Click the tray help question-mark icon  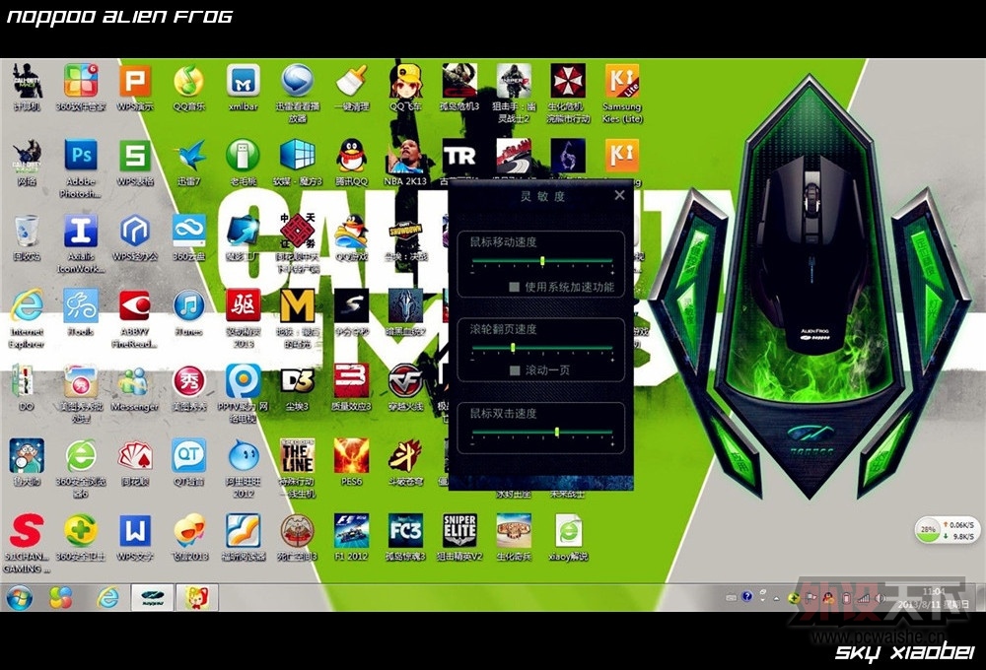pos(746,596)
